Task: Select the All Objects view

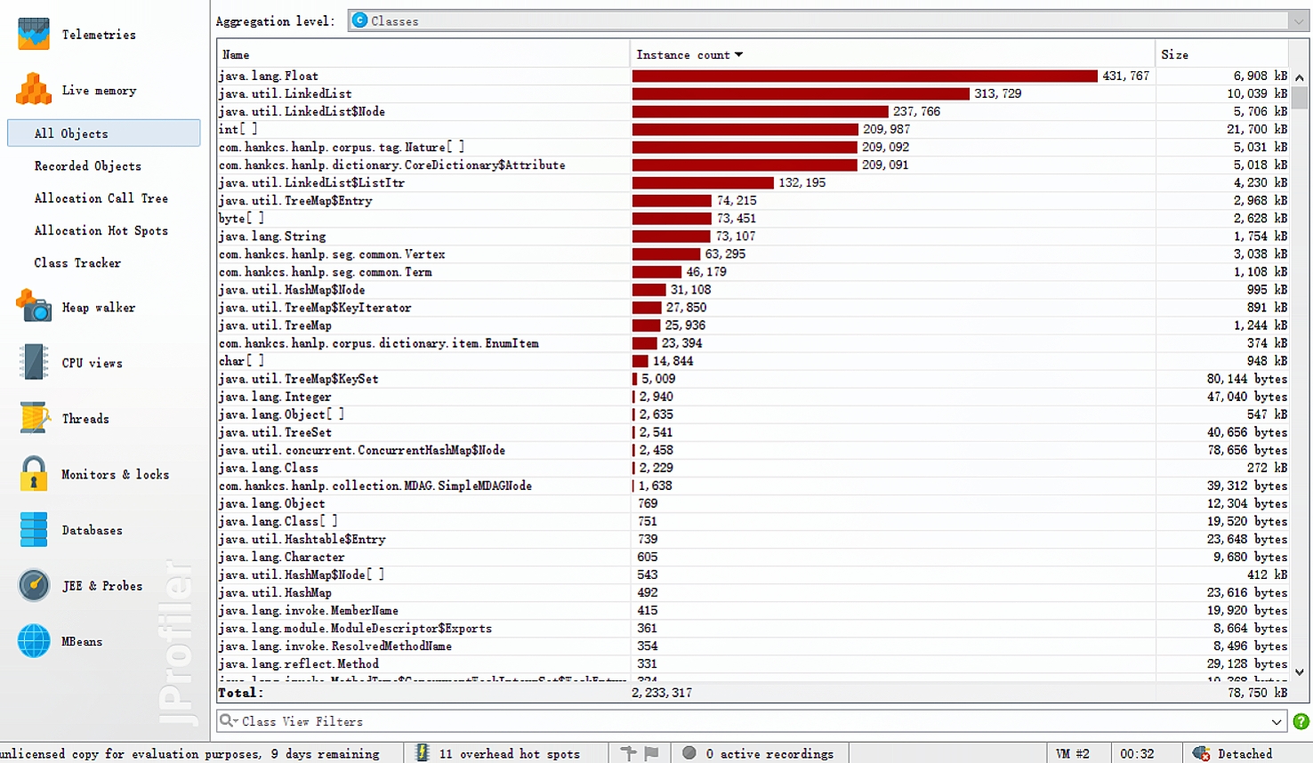Action: point(104,133)
